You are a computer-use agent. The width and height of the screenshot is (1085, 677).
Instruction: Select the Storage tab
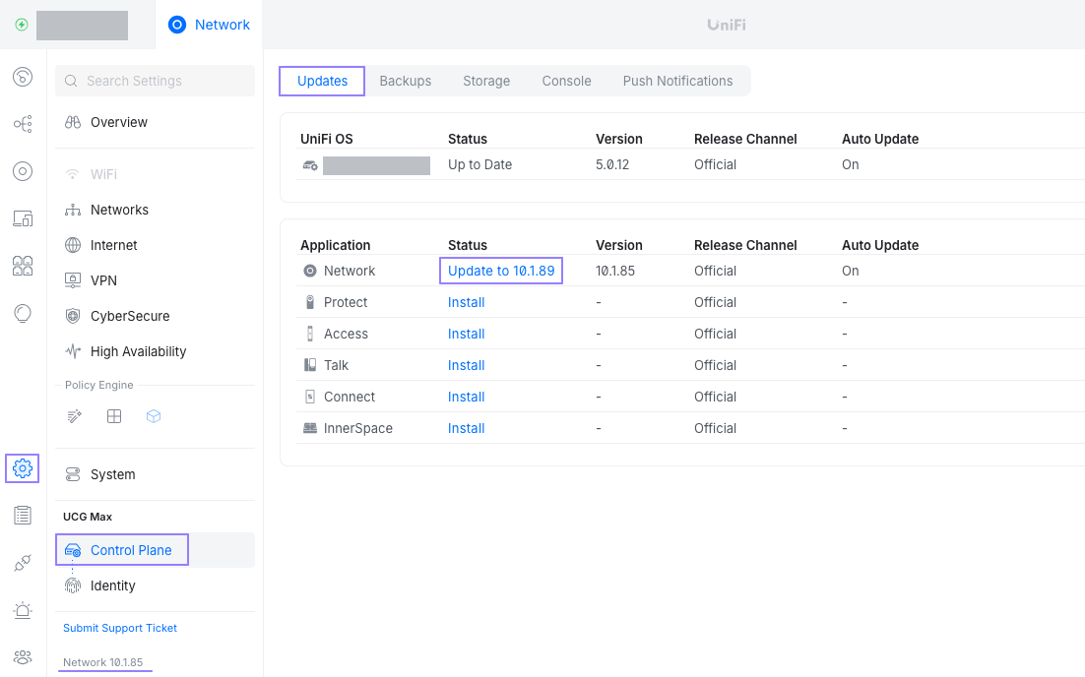pyautogui.click(x=485, y=81)
